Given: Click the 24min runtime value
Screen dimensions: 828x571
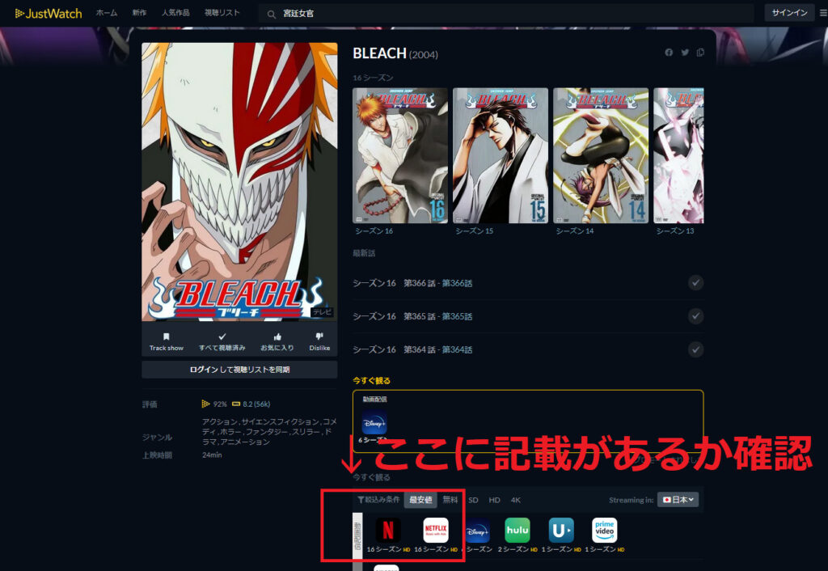Looking at the screenshot, I should (212, 455).
